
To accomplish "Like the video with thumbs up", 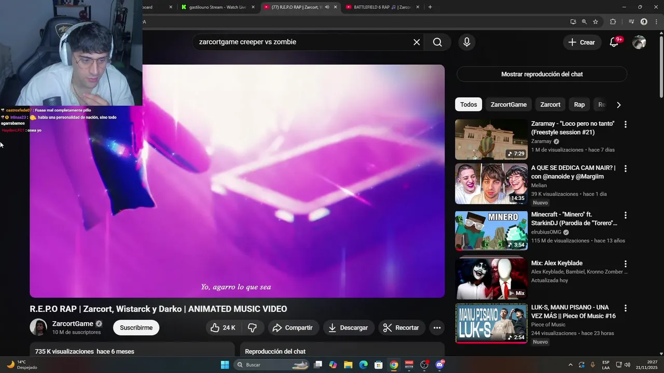I will coord(223,327).
